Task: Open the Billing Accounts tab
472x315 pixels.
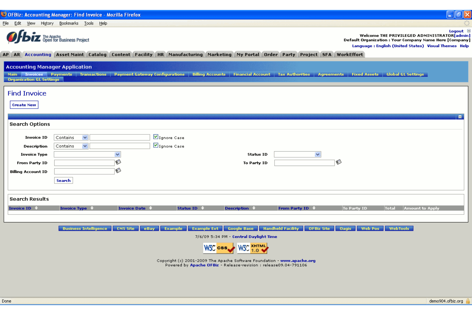Action: (209, 74)
